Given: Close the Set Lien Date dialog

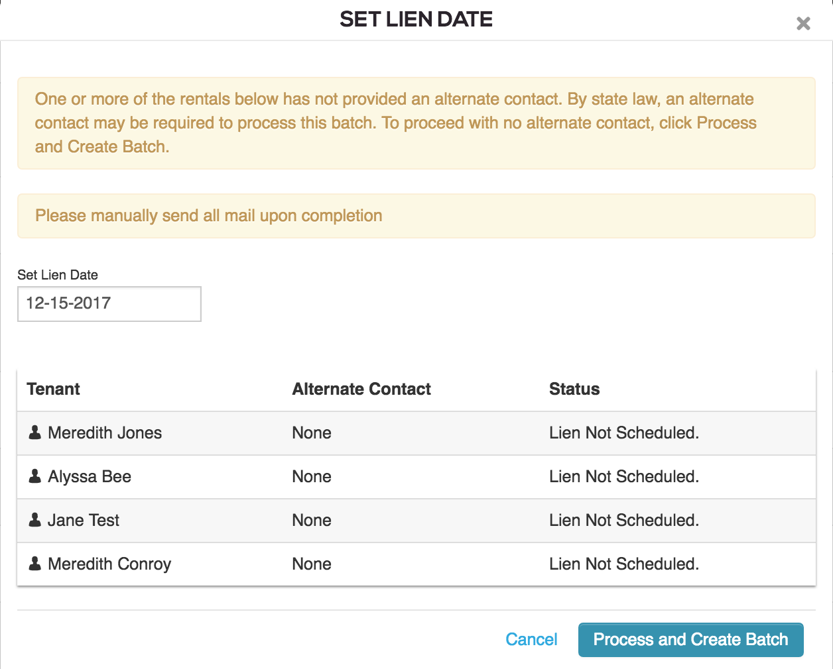Looking at the screenshot, I should (803, 24).
